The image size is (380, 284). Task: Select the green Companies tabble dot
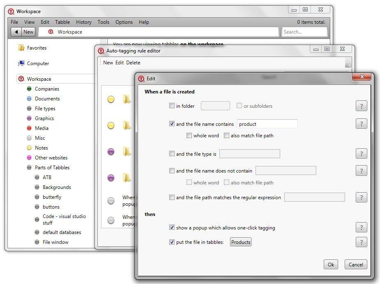29,89
